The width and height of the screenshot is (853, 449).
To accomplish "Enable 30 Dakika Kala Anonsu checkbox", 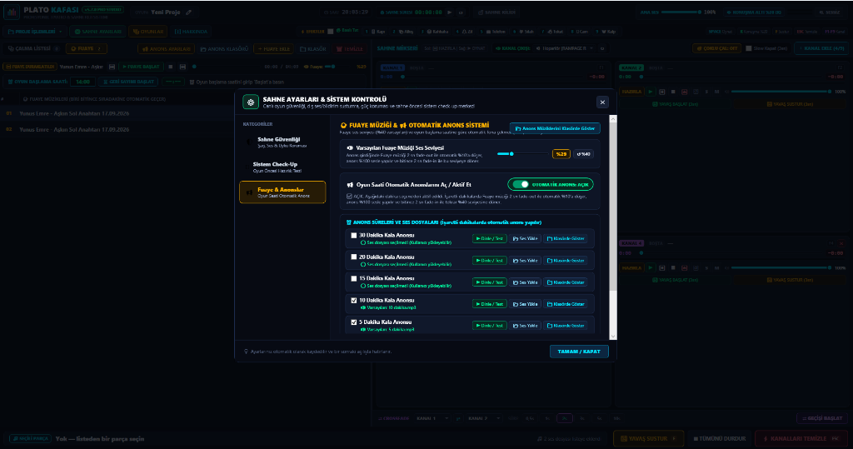I will pos(354,236).
